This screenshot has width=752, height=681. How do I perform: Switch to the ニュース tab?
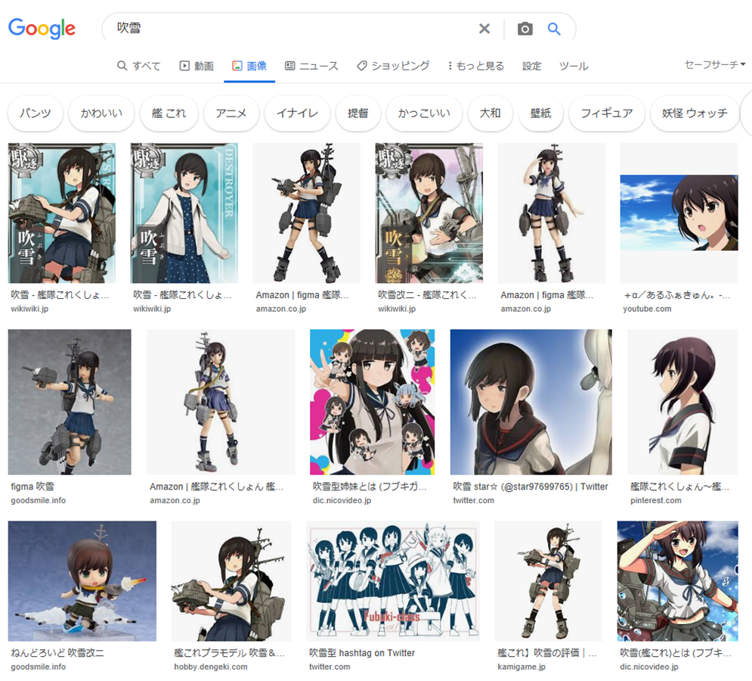pos(311,66)
